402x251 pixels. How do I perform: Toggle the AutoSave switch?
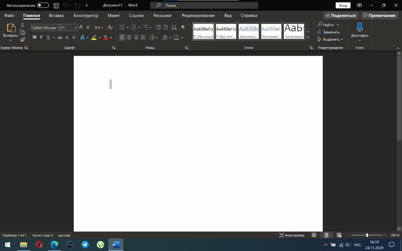(x=43, y=5)
